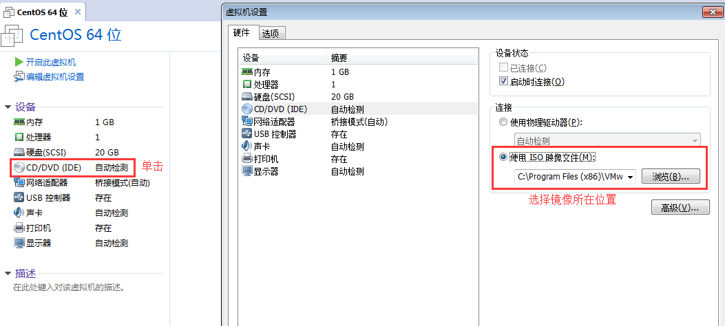Click the hard disk icon in the settings dialog list
The width and height of the screenshot is (725, 326).
coord(247,97)
